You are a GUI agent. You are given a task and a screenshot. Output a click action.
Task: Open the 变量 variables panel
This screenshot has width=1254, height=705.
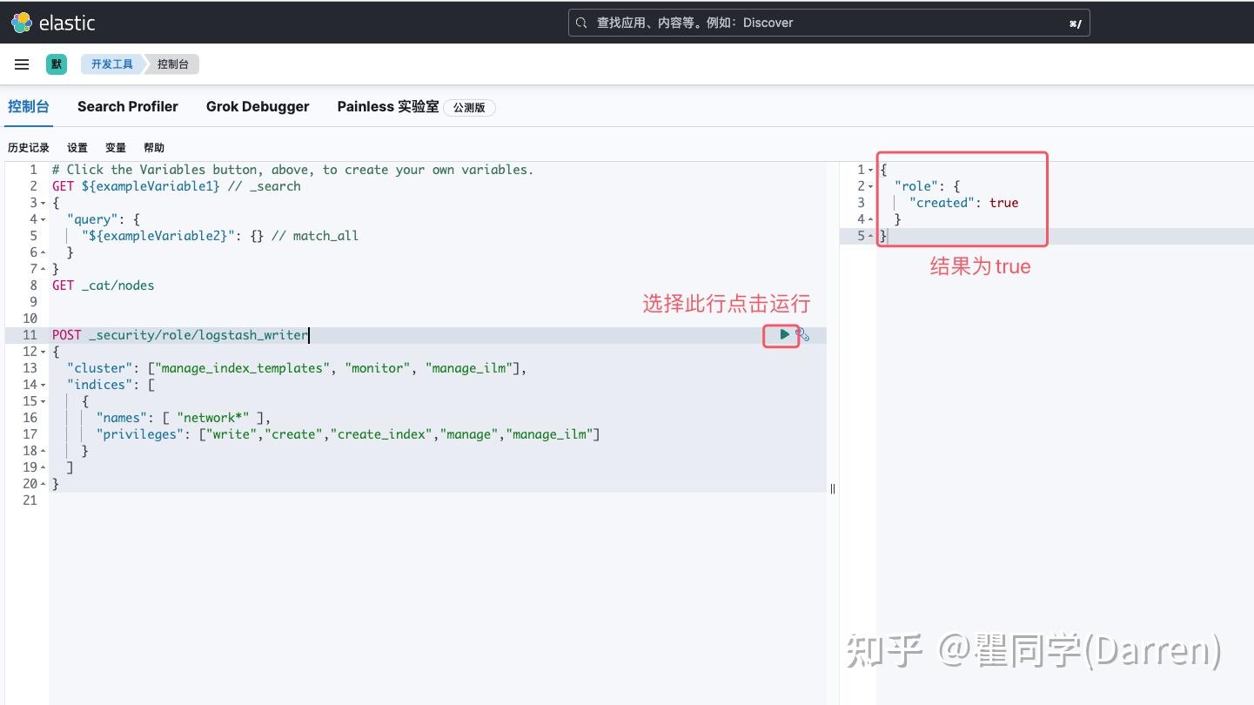tap(114, 147)
